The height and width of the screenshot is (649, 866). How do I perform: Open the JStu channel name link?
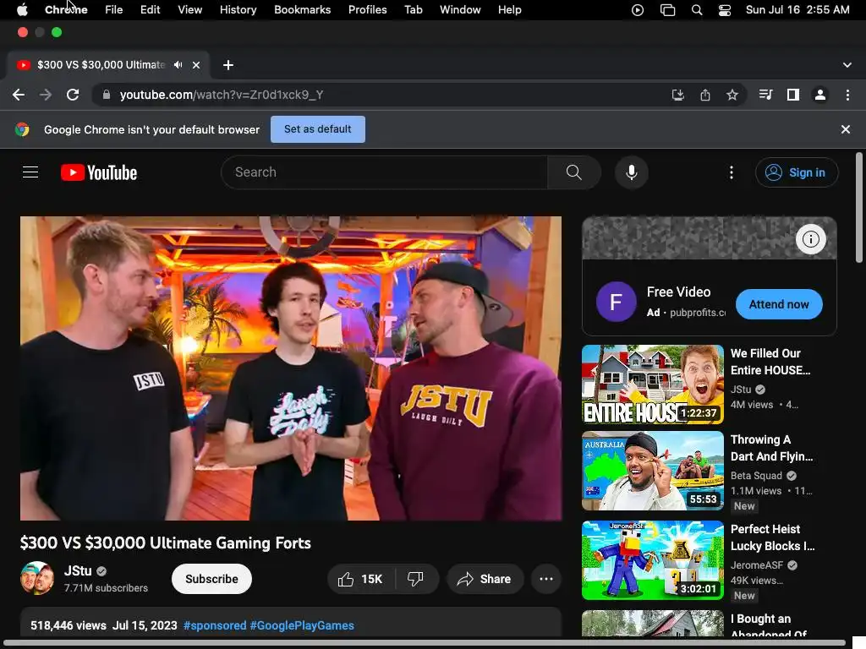coord(78,570)
